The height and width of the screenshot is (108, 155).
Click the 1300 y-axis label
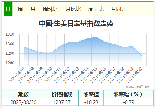[x=10, y=44]
